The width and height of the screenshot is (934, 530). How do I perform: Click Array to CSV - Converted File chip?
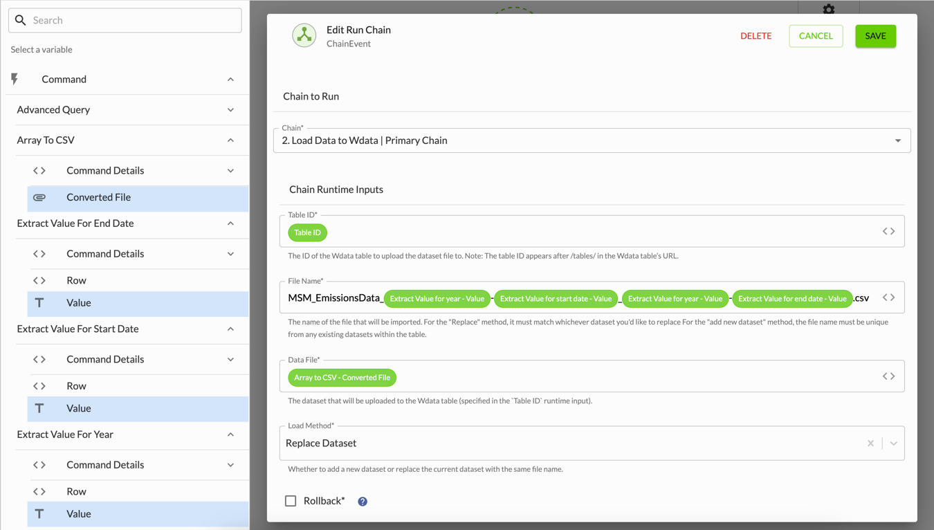342,378
